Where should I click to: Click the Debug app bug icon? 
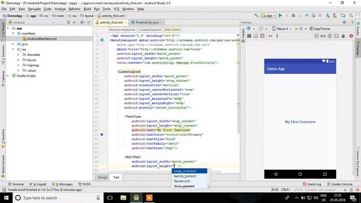(x=293, y=15)
